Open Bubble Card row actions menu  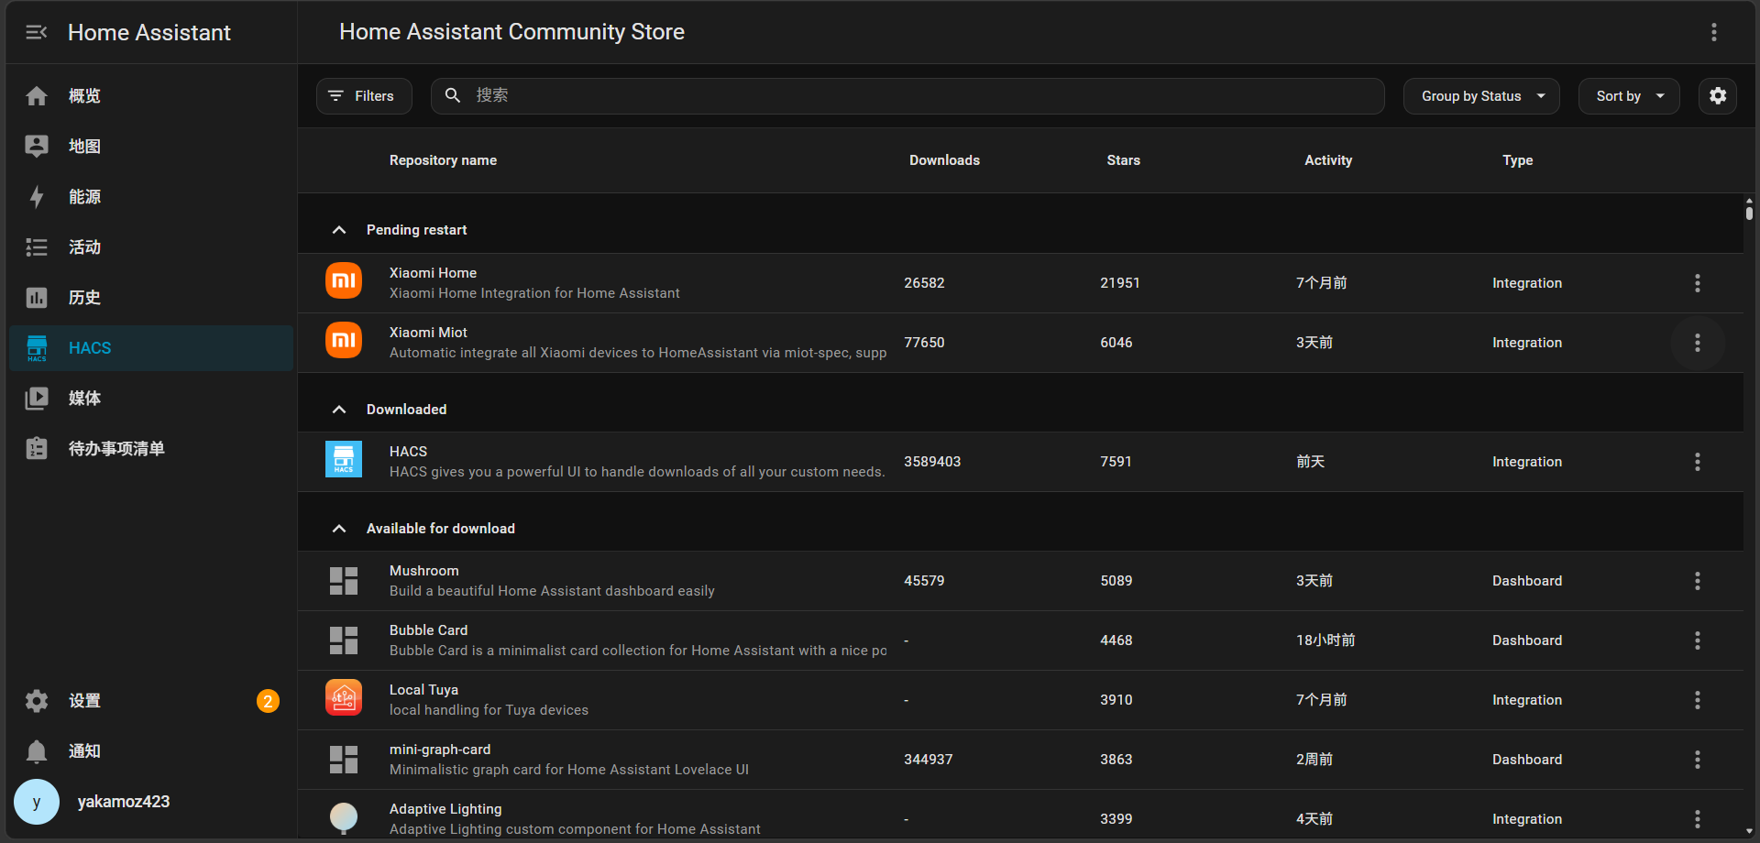click(1698, 640)
